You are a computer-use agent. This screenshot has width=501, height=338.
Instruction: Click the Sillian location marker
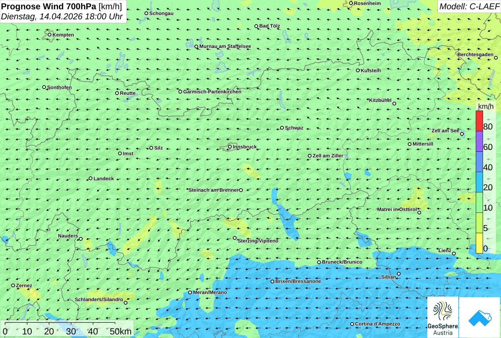click(399, 274)
